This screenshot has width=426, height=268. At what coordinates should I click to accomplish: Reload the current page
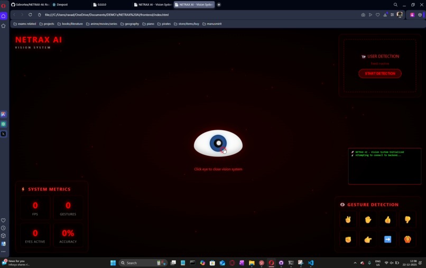(30, 15)
